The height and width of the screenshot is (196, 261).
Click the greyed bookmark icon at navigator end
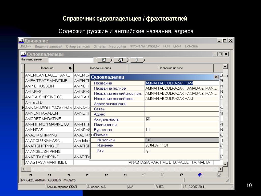(x=219, y=175)
